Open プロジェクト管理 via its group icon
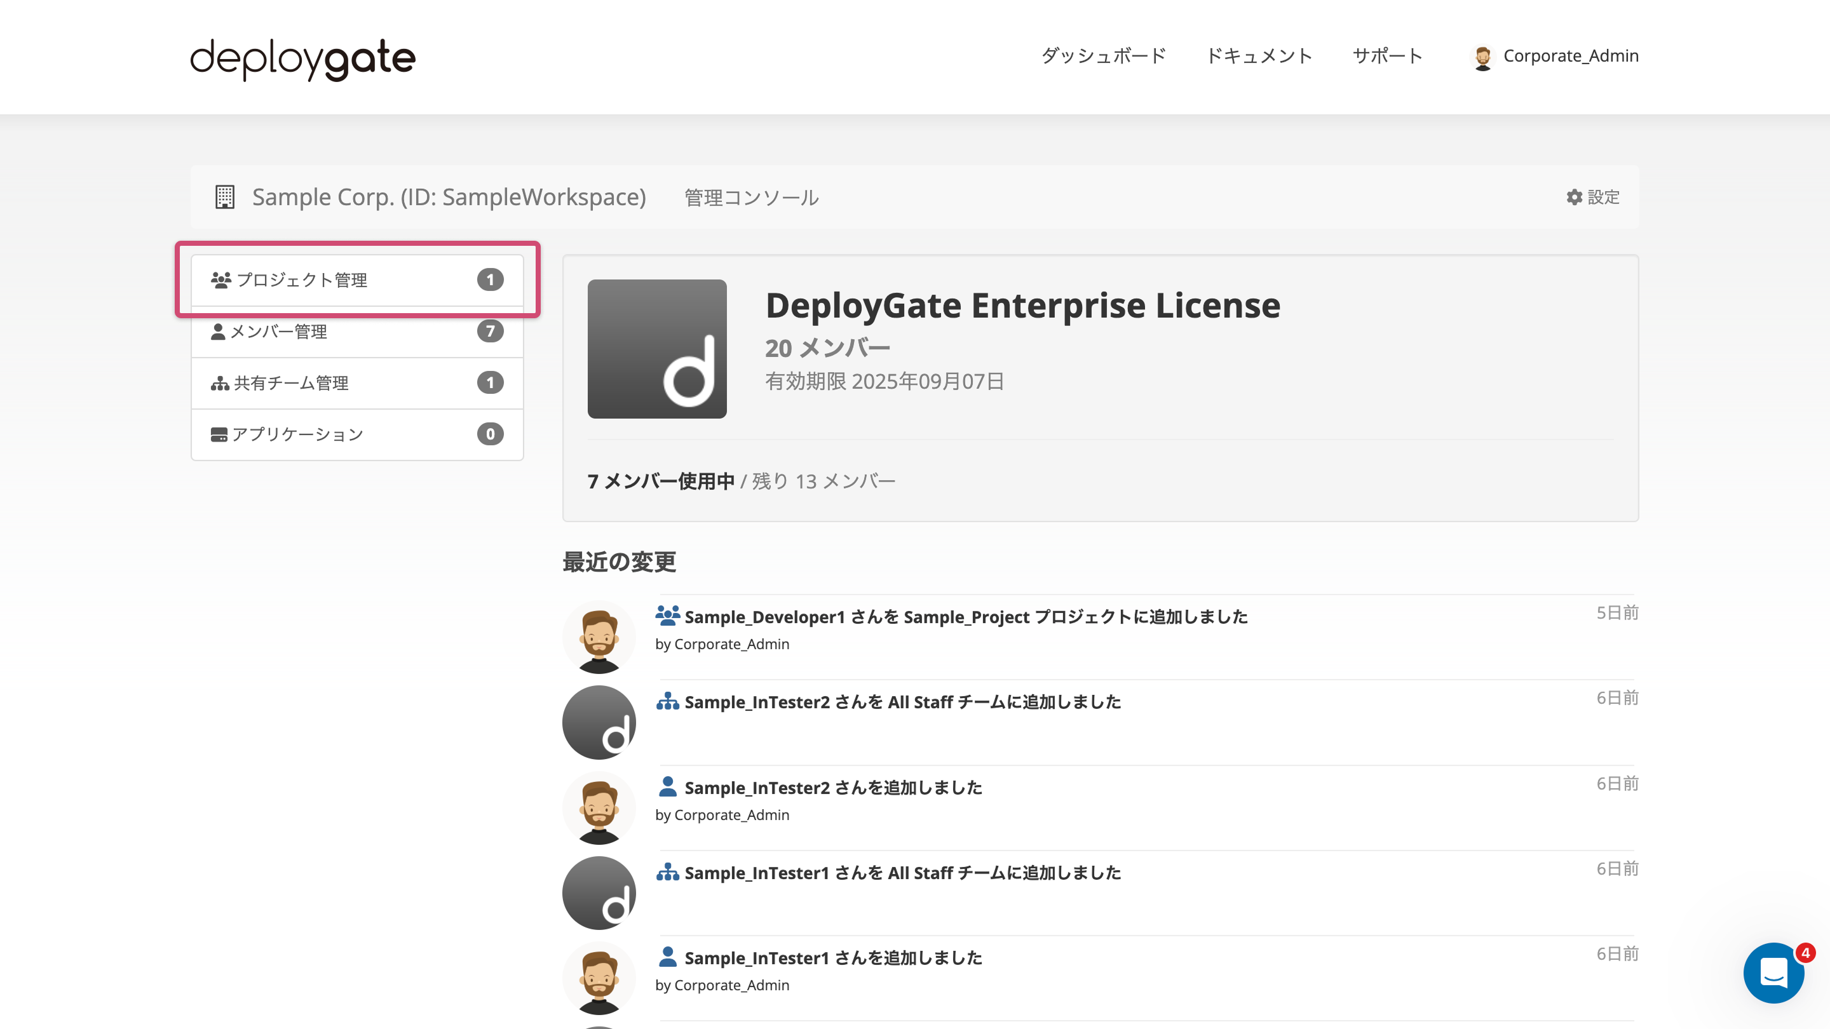 220,279
